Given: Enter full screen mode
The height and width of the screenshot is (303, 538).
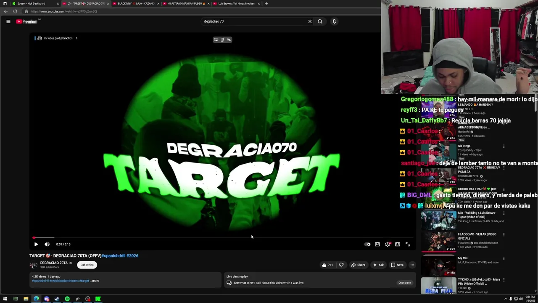Looking at the screenshot, I should pyautogui.click(x=408, y=244).
